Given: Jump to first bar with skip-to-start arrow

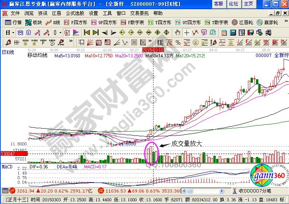Looking at the screenshot, I should (x=87, y=32).
